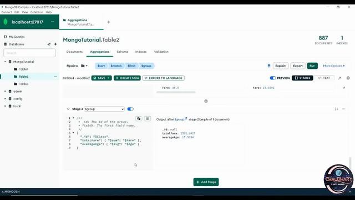This screenshot has height=200, width=355.
Task: Open the saved pipelines folder icon
Action: [x=83, y=66]
